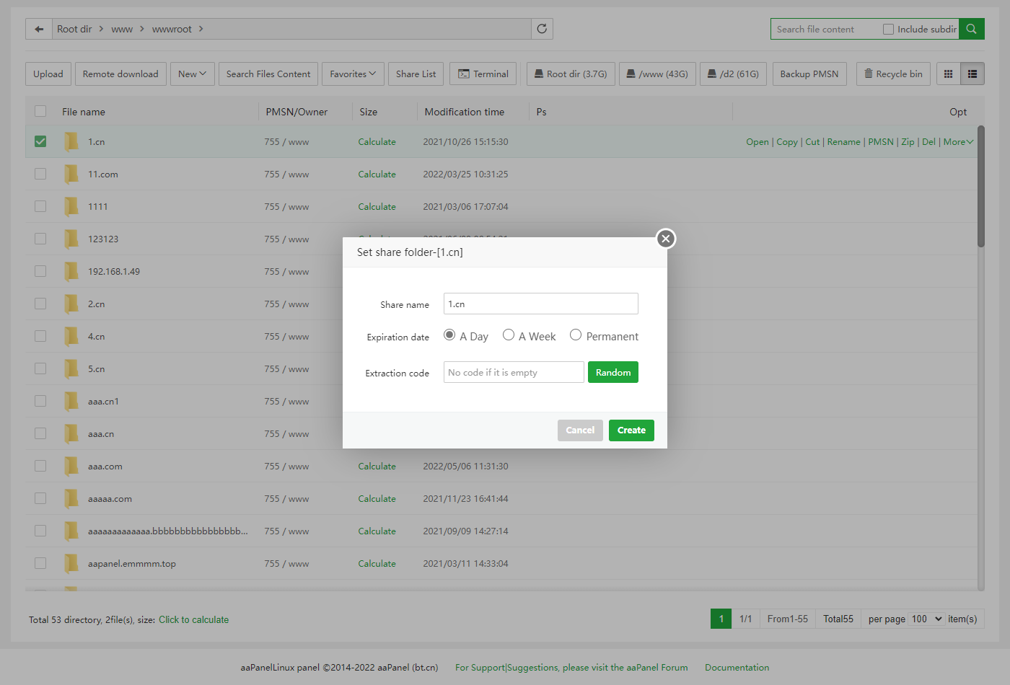
Task: Switch to grid view icon
Action: click(x=949, y=74)
